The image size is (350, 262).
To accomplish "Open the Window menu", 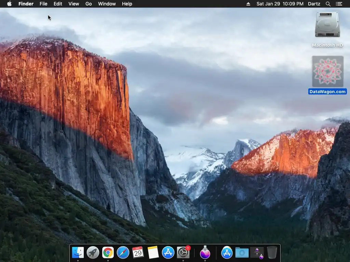I will point(107,4).
